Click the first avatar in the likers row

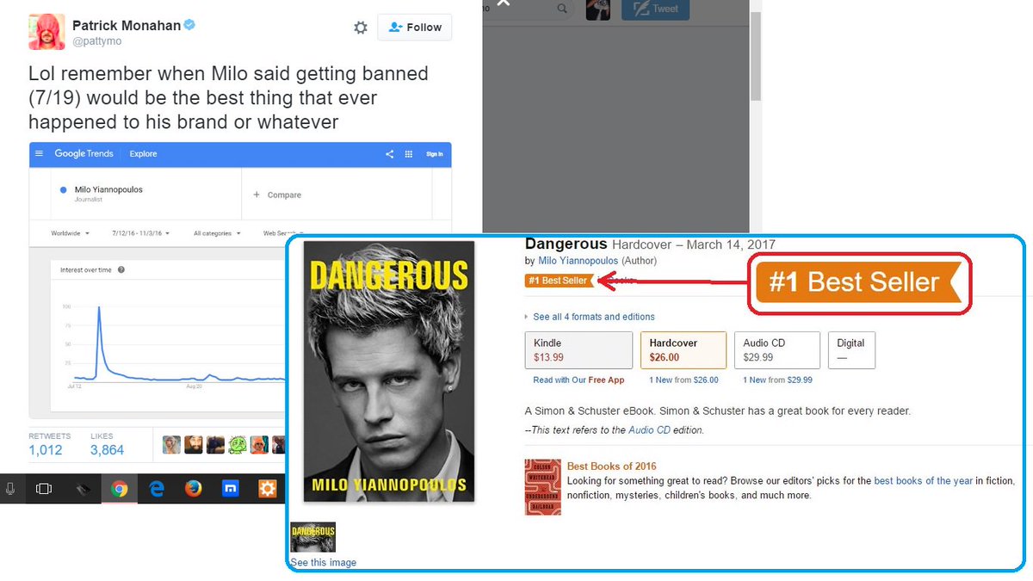click(x=171, y=444)
